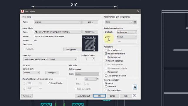188x106 pixels.
Task: Check Save changes to layout
Action: click(106, 76)
